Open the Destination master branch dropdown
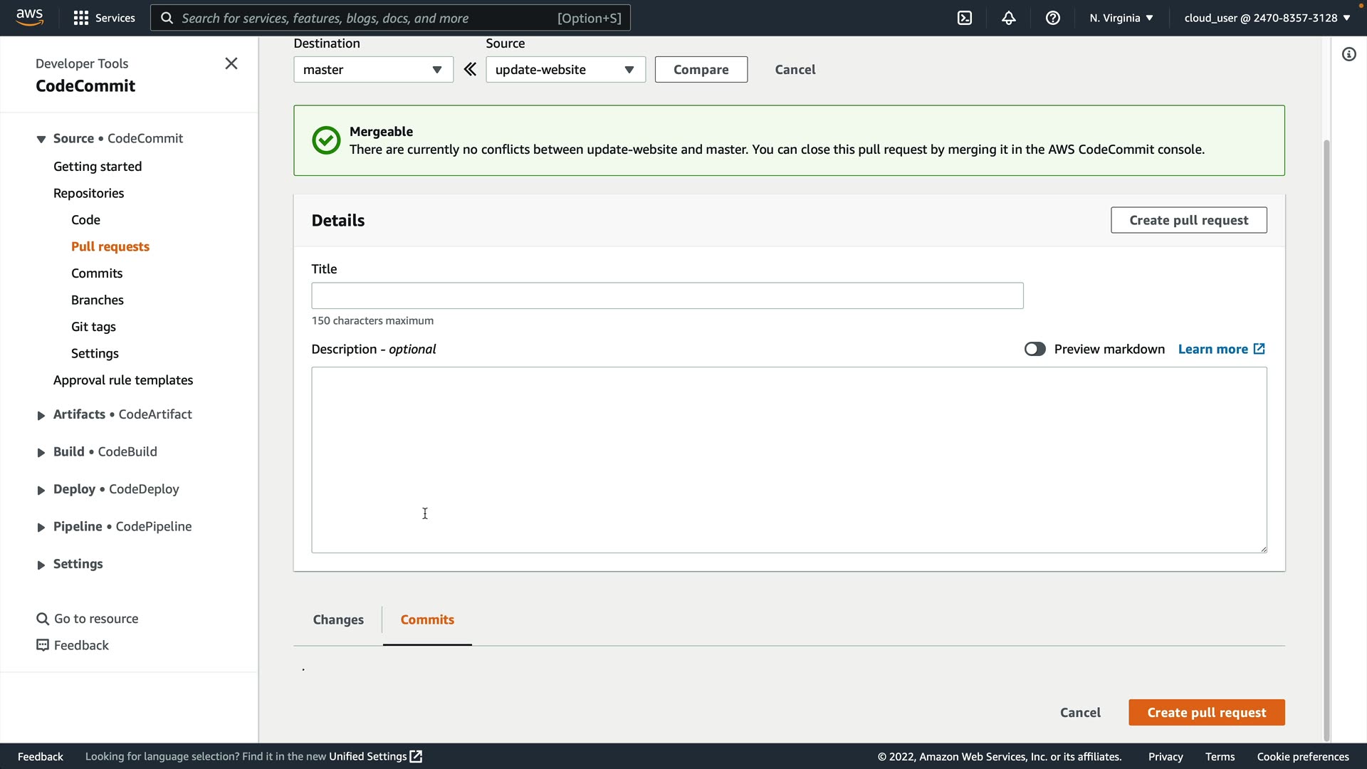Image resolution: width=1367 pixels, height=769 pixels. click(x=373, y=70)
